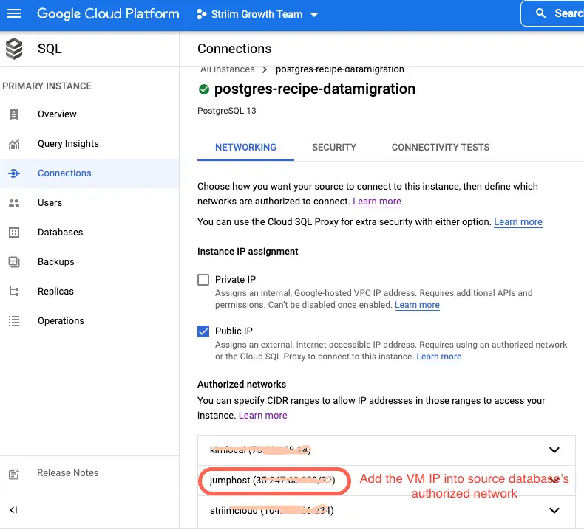Click the Replicas icon in sidebar
Viewport: 584px width, 530px height.
[14, 292]
